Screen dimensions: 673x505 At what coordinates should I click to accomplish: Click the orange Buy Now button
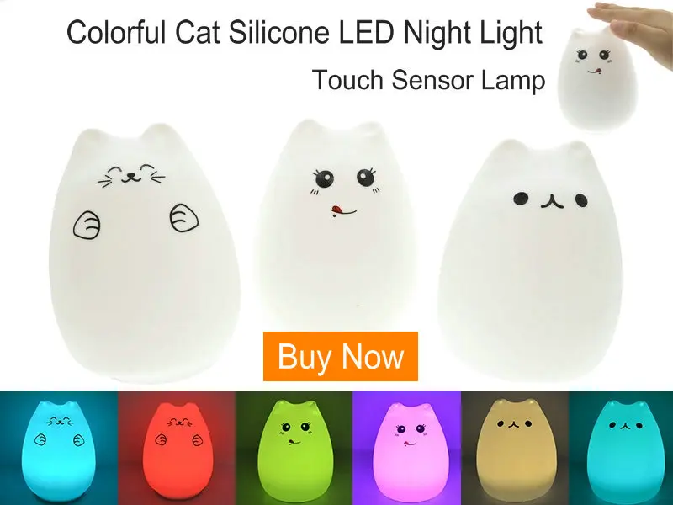pyautogui.click(x=341, y=356)
